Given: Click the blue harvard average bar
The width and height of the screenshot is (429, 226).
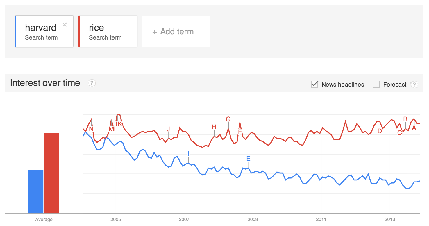Looking at the screenshot, I should [35, 191].
